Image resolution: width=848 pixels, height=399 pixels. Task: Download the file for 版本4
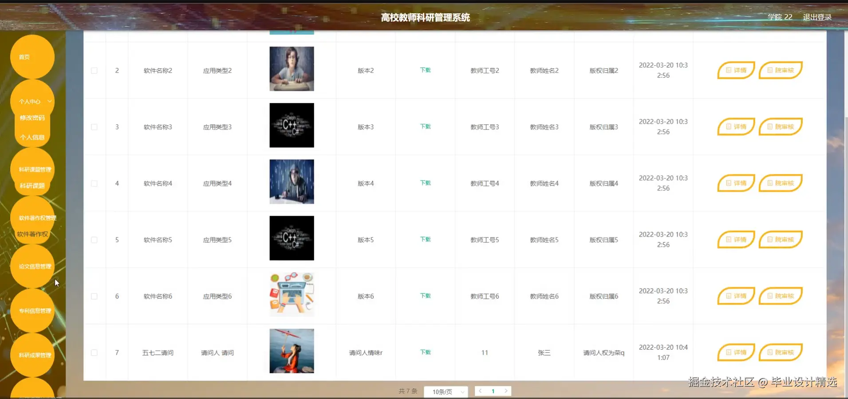point(425,183)
